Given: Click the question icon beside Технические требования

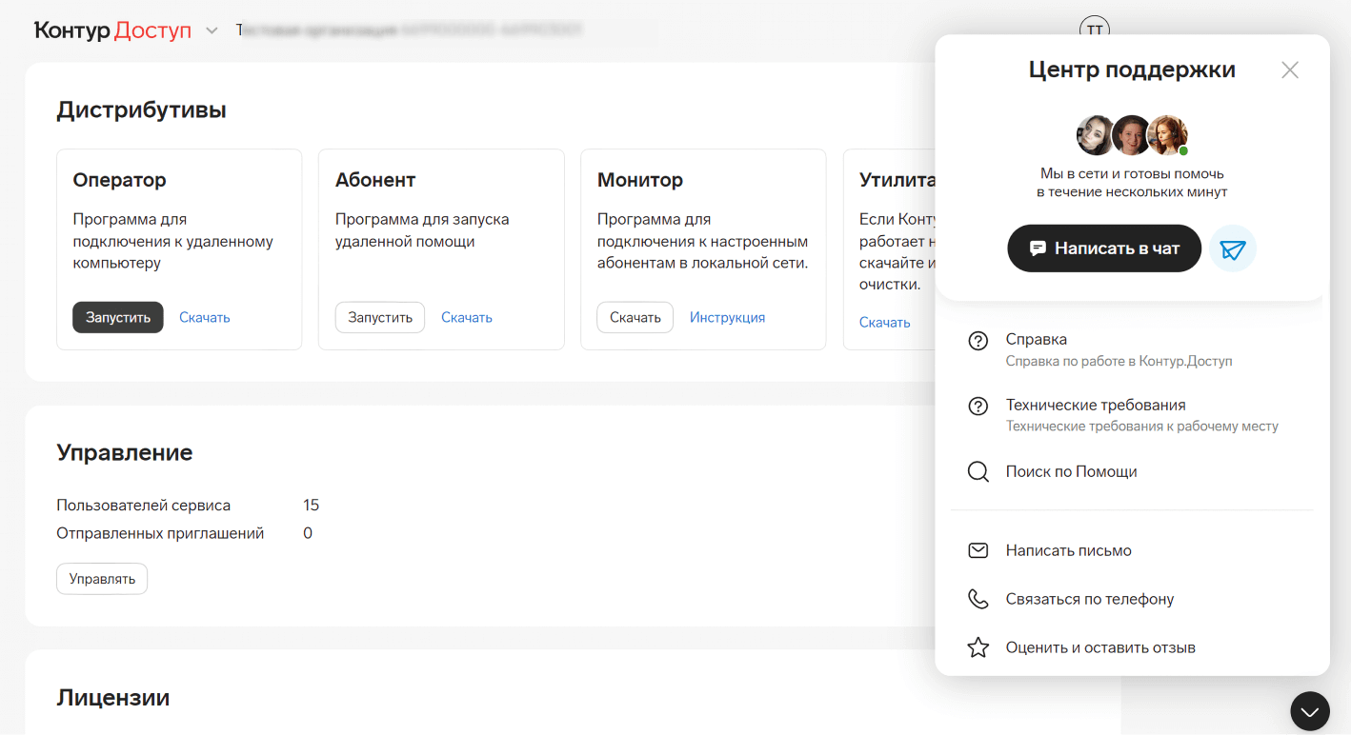Looking at the screenshot, I should click(978, 407).
